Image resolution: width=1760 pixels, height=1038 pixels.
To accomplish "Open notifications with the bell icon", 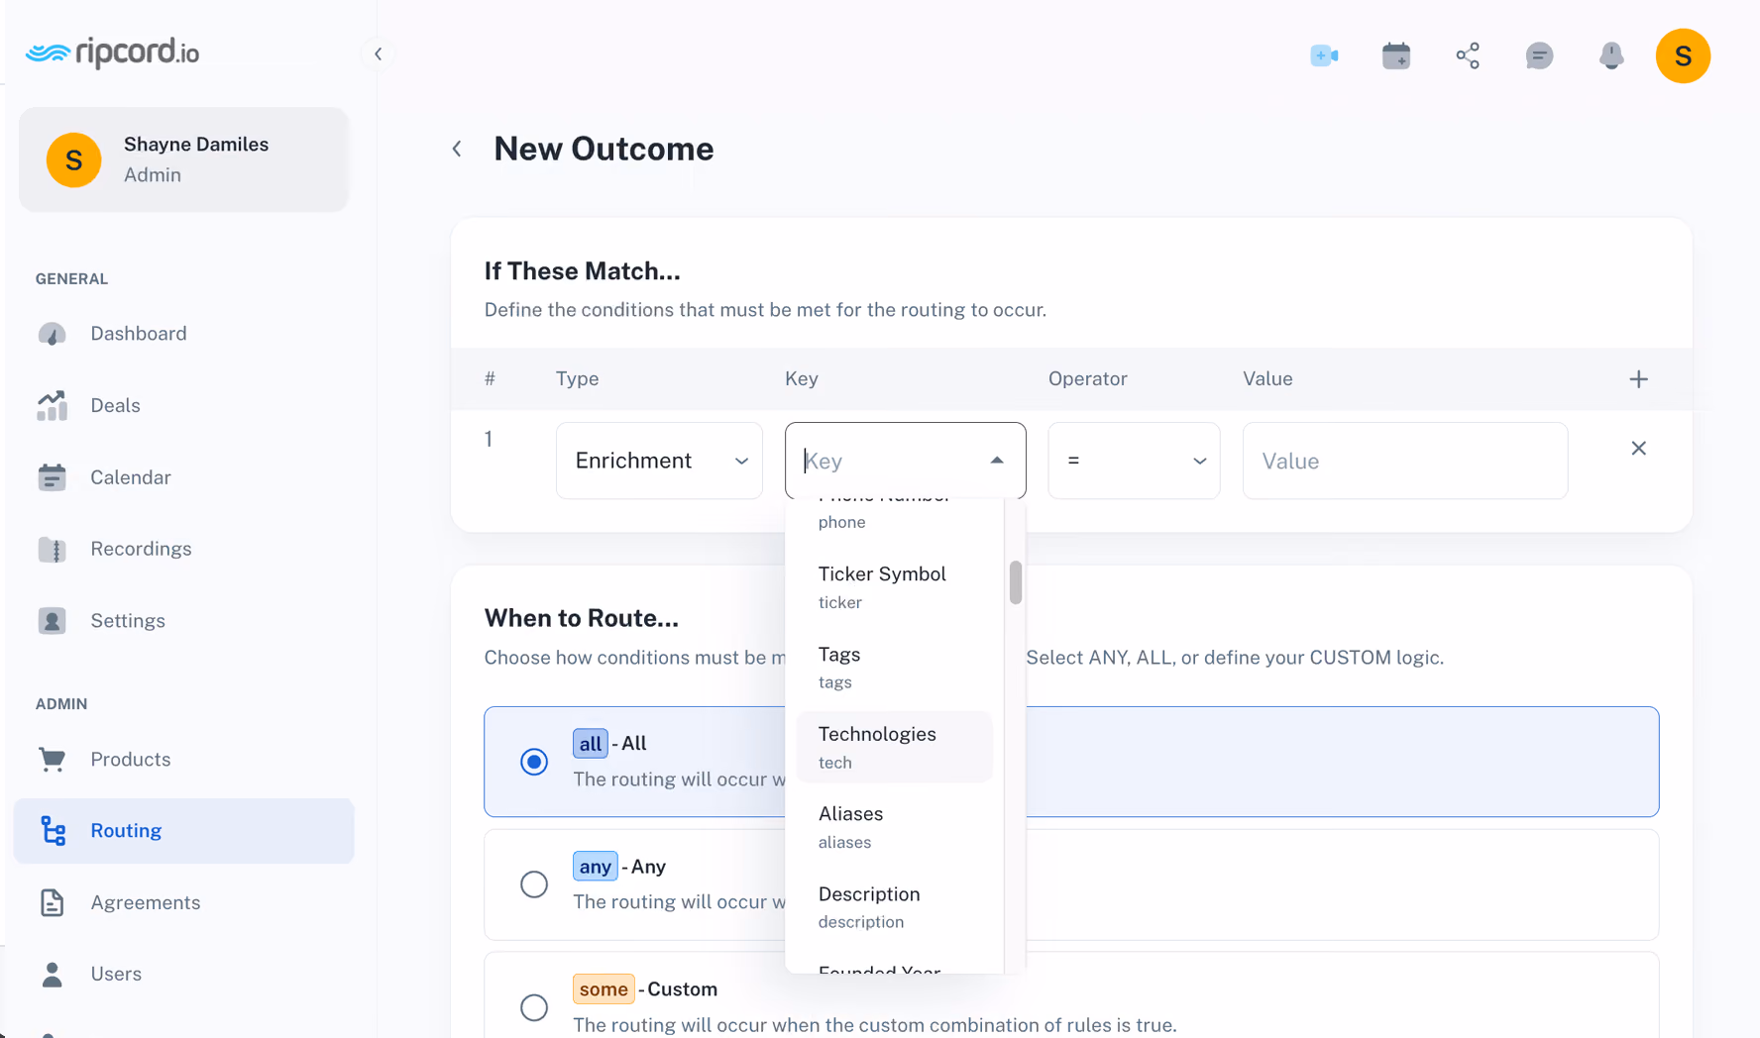I will tap(1611, 55).
